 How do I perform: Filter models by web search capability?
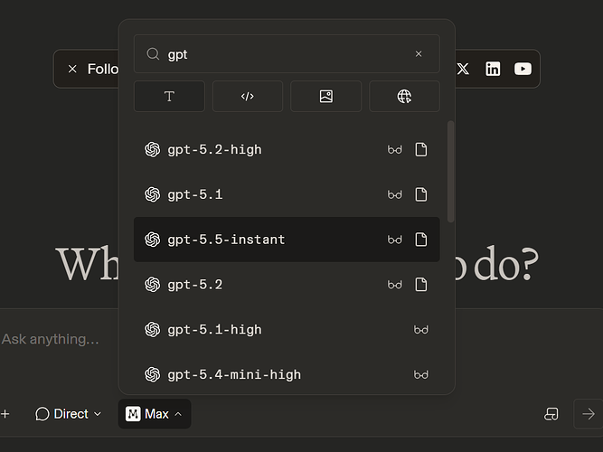[404, 96]
